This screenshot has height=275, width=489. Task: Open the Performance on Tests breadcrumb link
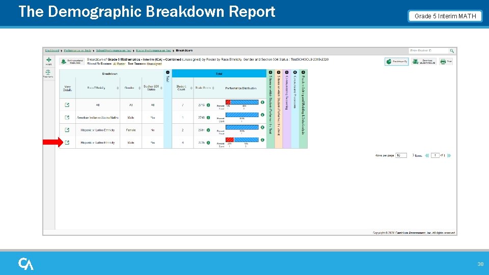[77, 50]
